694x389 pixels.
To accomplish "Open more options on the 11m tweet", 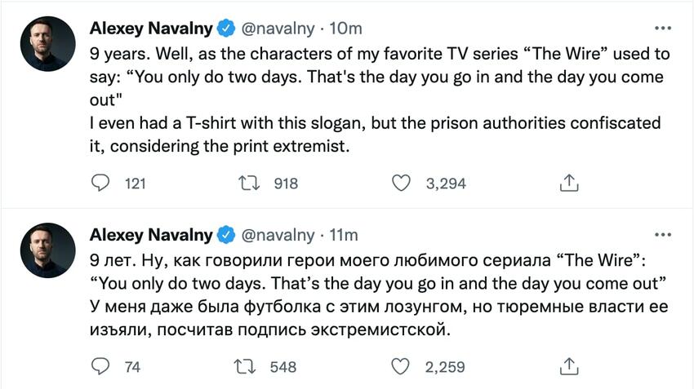I will click(662, 235).
